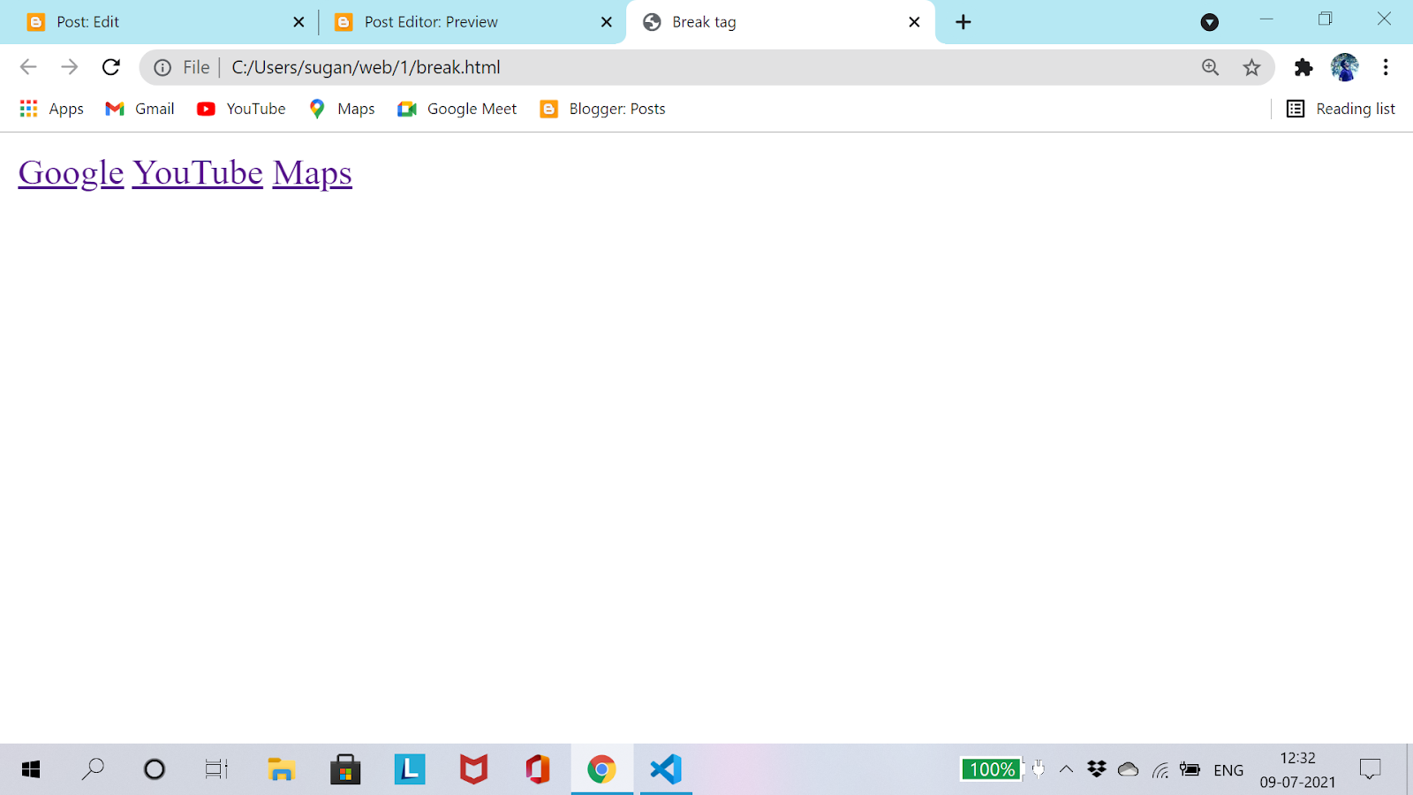1413x795 pixels.
Task: Open the Chrome profile avatar
Action: pyautogui.click(x=1345, y=67)
